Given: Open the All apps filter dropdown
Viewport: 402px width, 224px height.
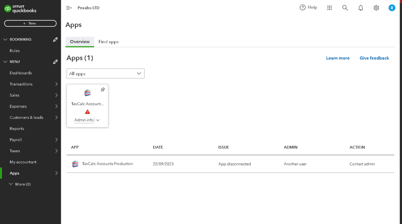Looking at the screenshot, I should [x=105, y=74].
